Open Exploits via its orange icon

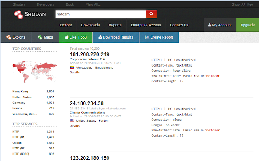(x=8, y=37)
